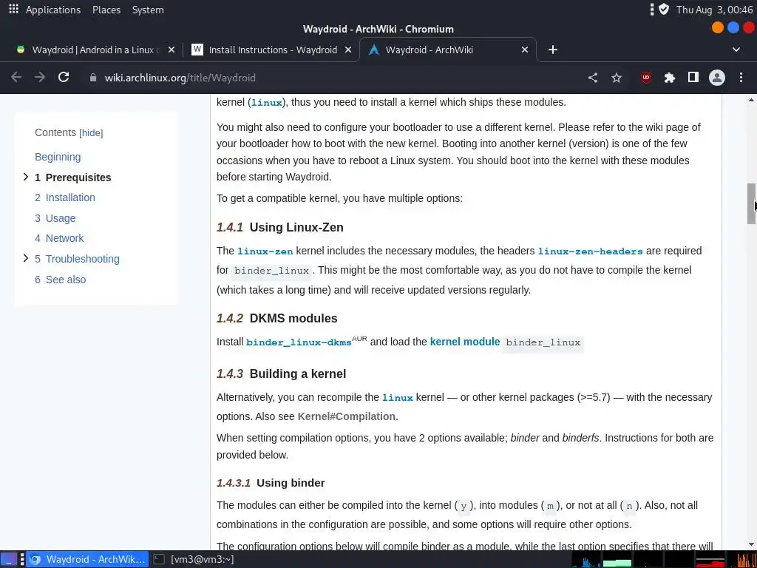Click the shield tray icon

click(x=664, y=9)
